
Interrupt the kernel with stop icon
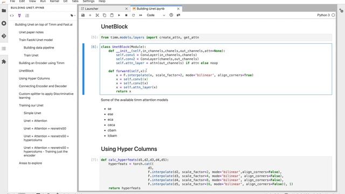[126, 15]
